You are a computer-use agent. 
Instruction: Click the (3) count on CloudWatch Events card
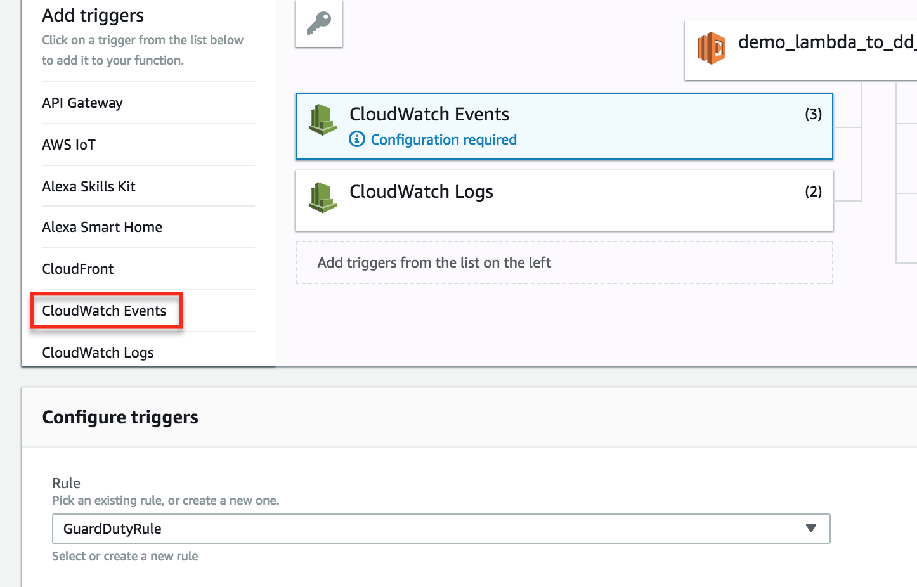coord(813,114)
